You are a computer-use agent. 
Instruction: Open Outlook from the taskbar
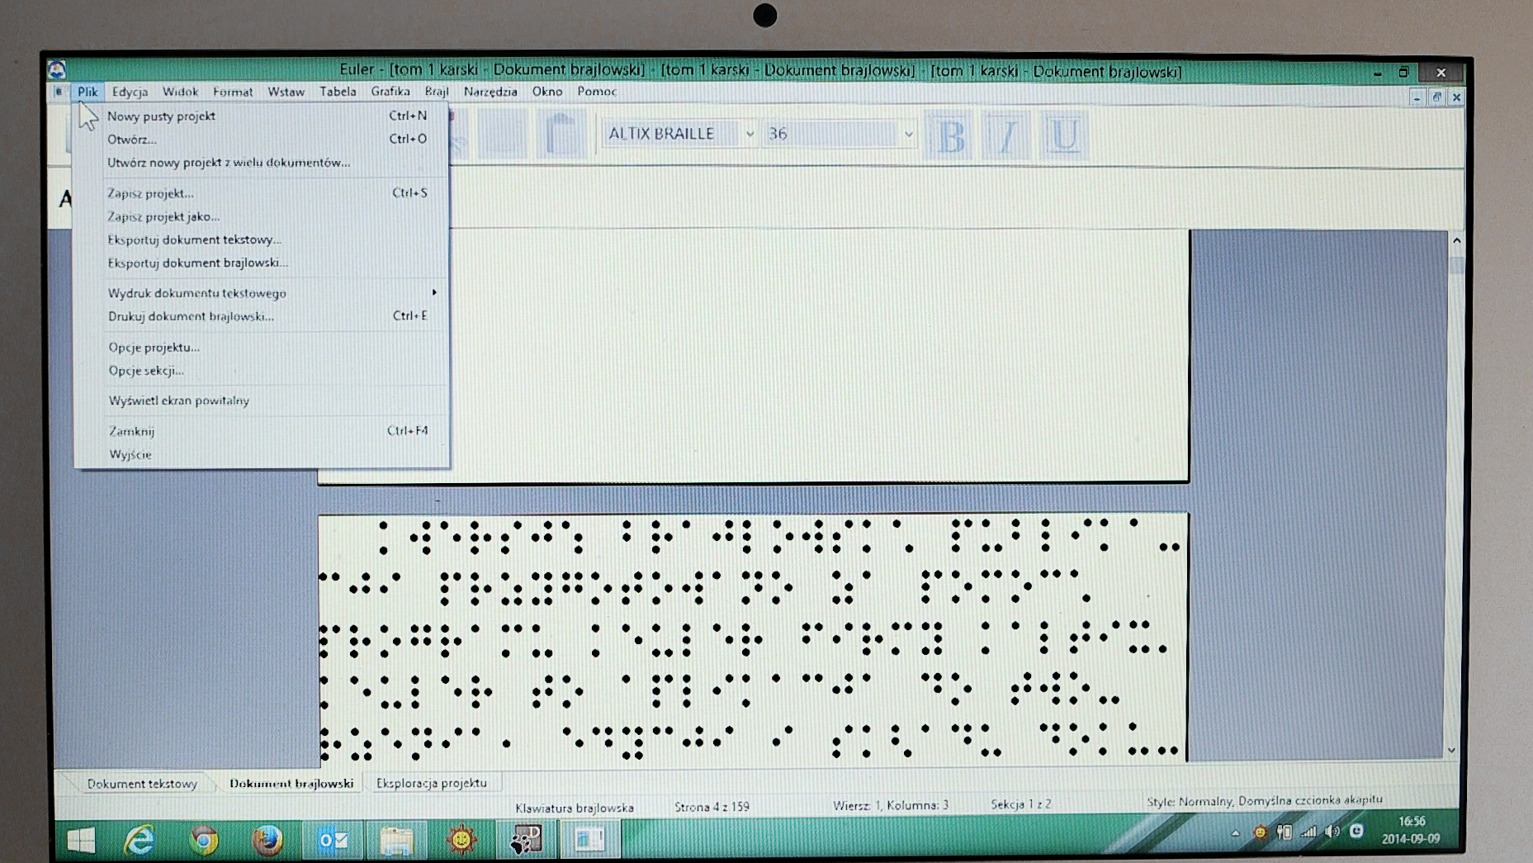(333, 840)
